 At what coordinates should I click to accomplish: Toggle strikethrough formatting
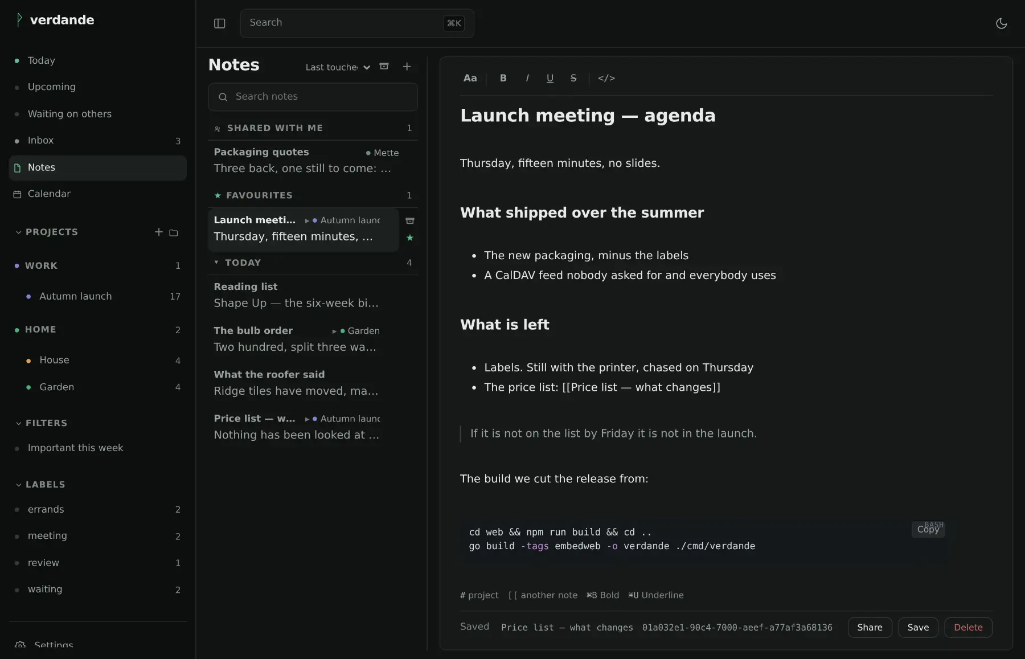tap(573, 78)
